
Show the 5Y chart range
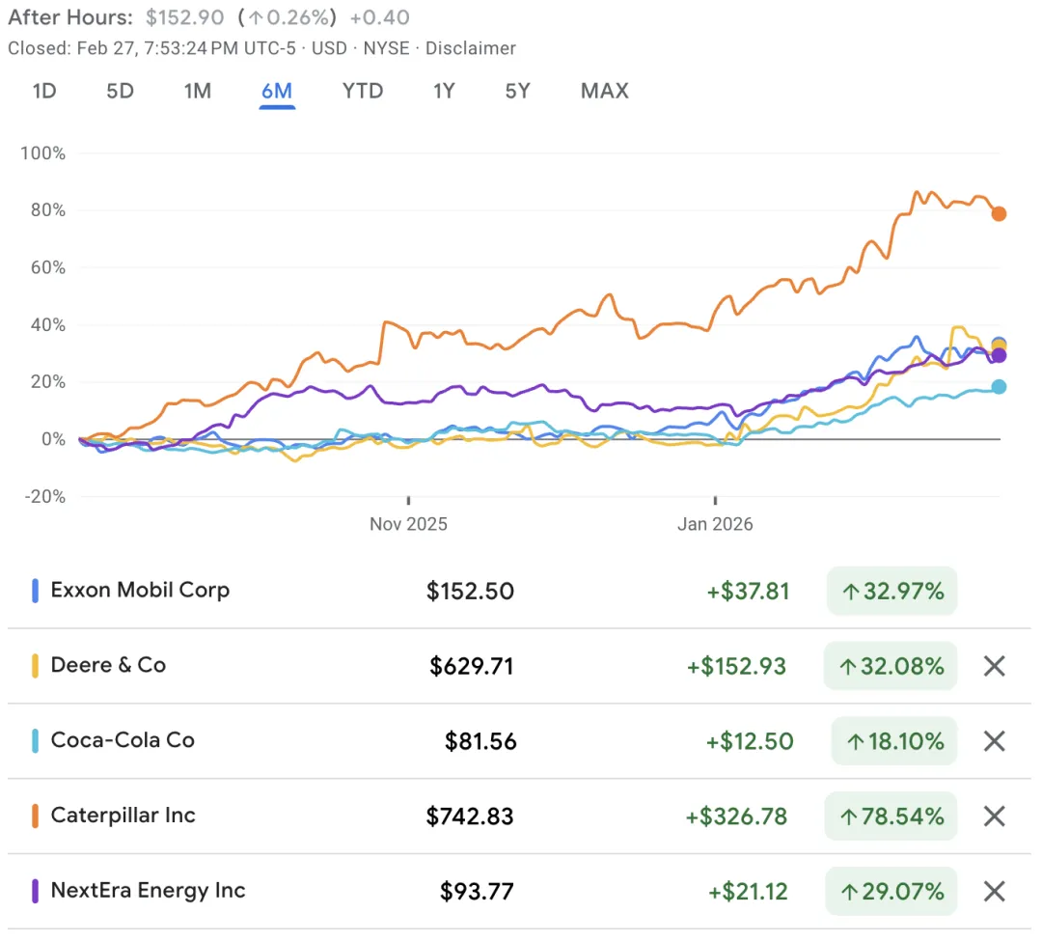click(x=517, y=92)
